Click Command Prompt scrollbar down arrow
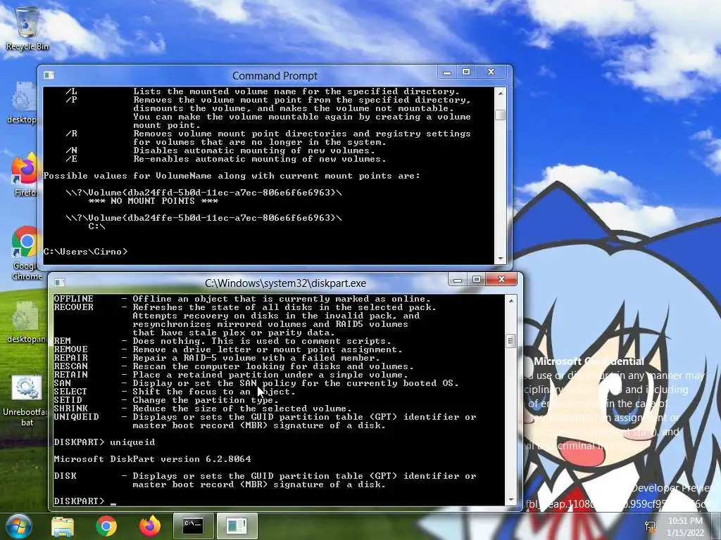The height and width of the screenshot is (540, 721). [x=501, y=259]
